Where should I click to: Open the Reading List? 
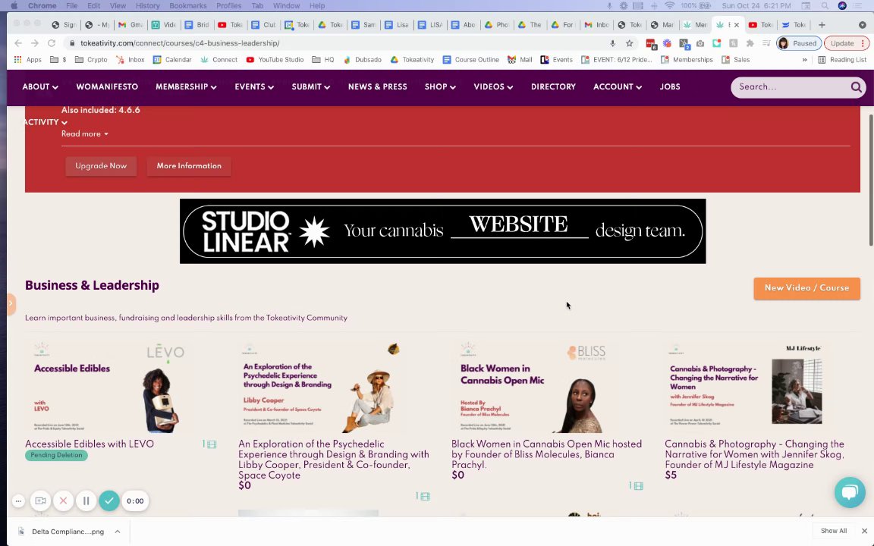pos(841,60)
